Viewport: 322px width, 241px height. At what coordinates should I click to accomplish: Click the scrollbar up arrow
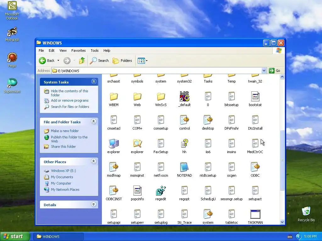click(x=282, y=77)
